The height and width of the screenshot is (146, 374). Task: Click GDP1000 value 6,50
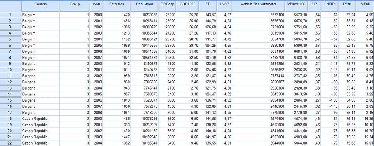[188, 119]
